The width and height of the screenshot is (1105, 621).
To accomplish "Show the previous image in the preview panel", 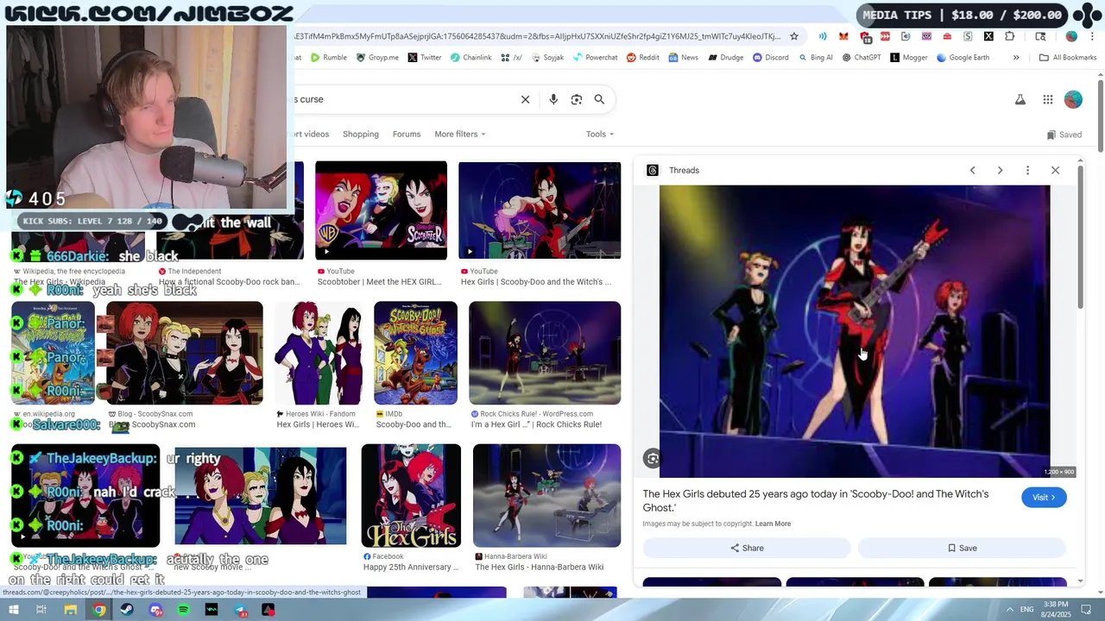I will [x=972, y=170].
